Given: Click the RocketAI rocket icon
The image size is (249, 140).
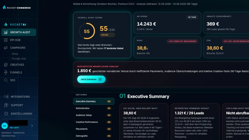Looking at the screenshot, I should (6, 25).
